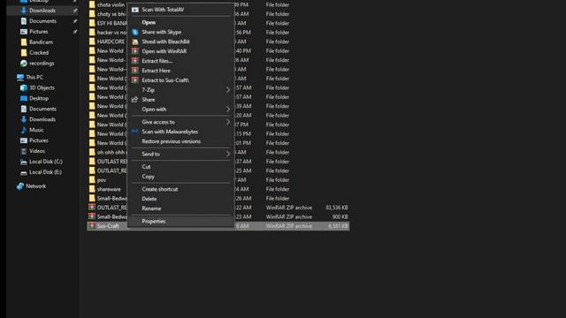Select Extract files... option

point(180,61)
